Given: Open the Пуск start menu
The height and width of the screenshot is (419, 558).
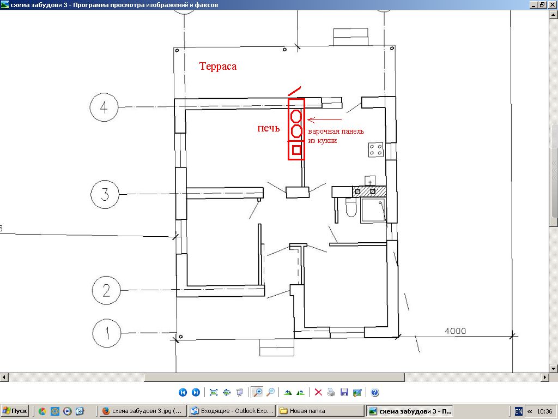Looking at the screenshot, I should [15, 411].
